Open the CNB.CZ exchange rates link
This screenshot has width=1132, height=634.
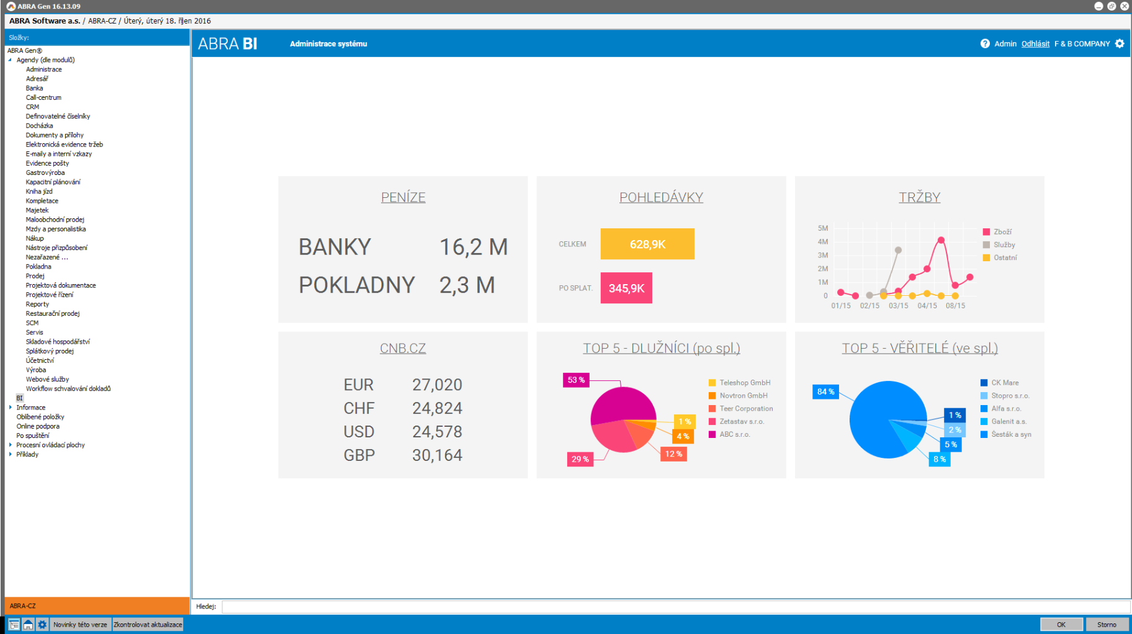click(403, 349)
